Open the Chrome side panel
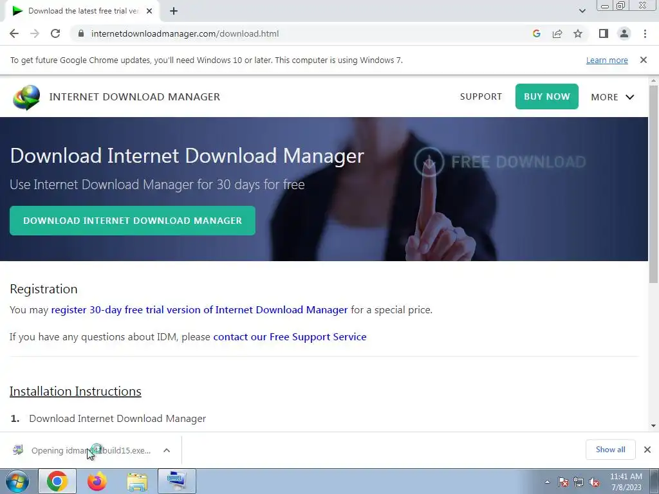 (x=604, y=33)
